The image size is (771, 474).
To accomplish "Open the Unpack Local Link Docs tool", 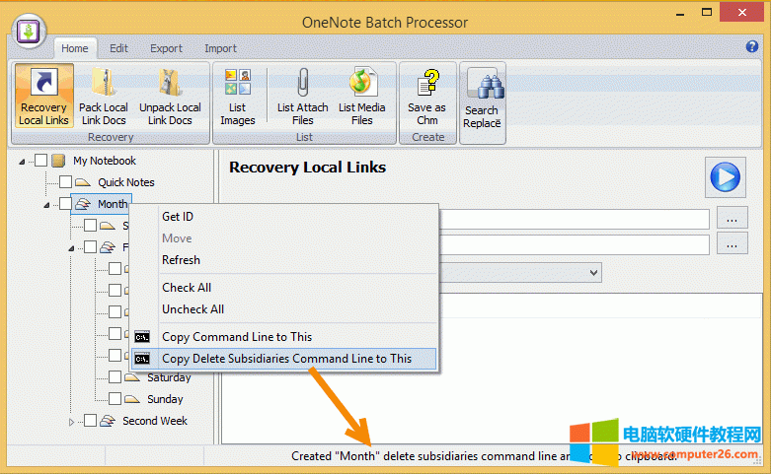I will [169, 97].
